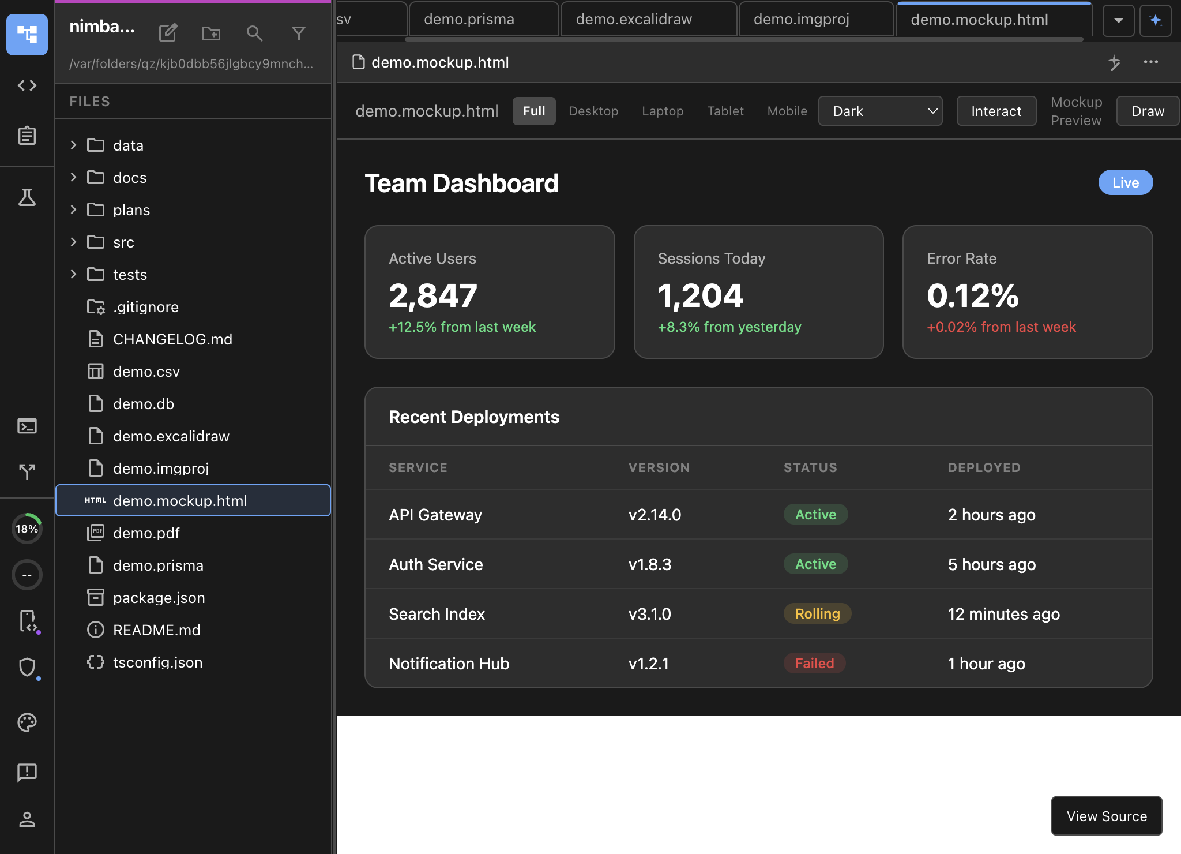Enable Interact mode for the mockup
This screenshot has height=854, width=1181.
point(995,110)
